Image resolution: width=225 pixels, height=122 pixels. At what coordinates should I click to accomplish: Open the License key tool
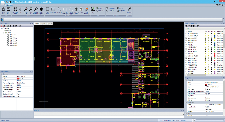[129, 10]
